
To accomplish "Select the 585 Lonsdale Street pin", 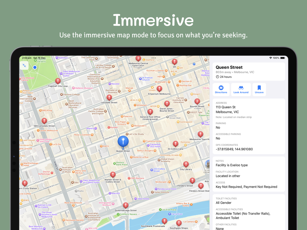I will 44,121.
